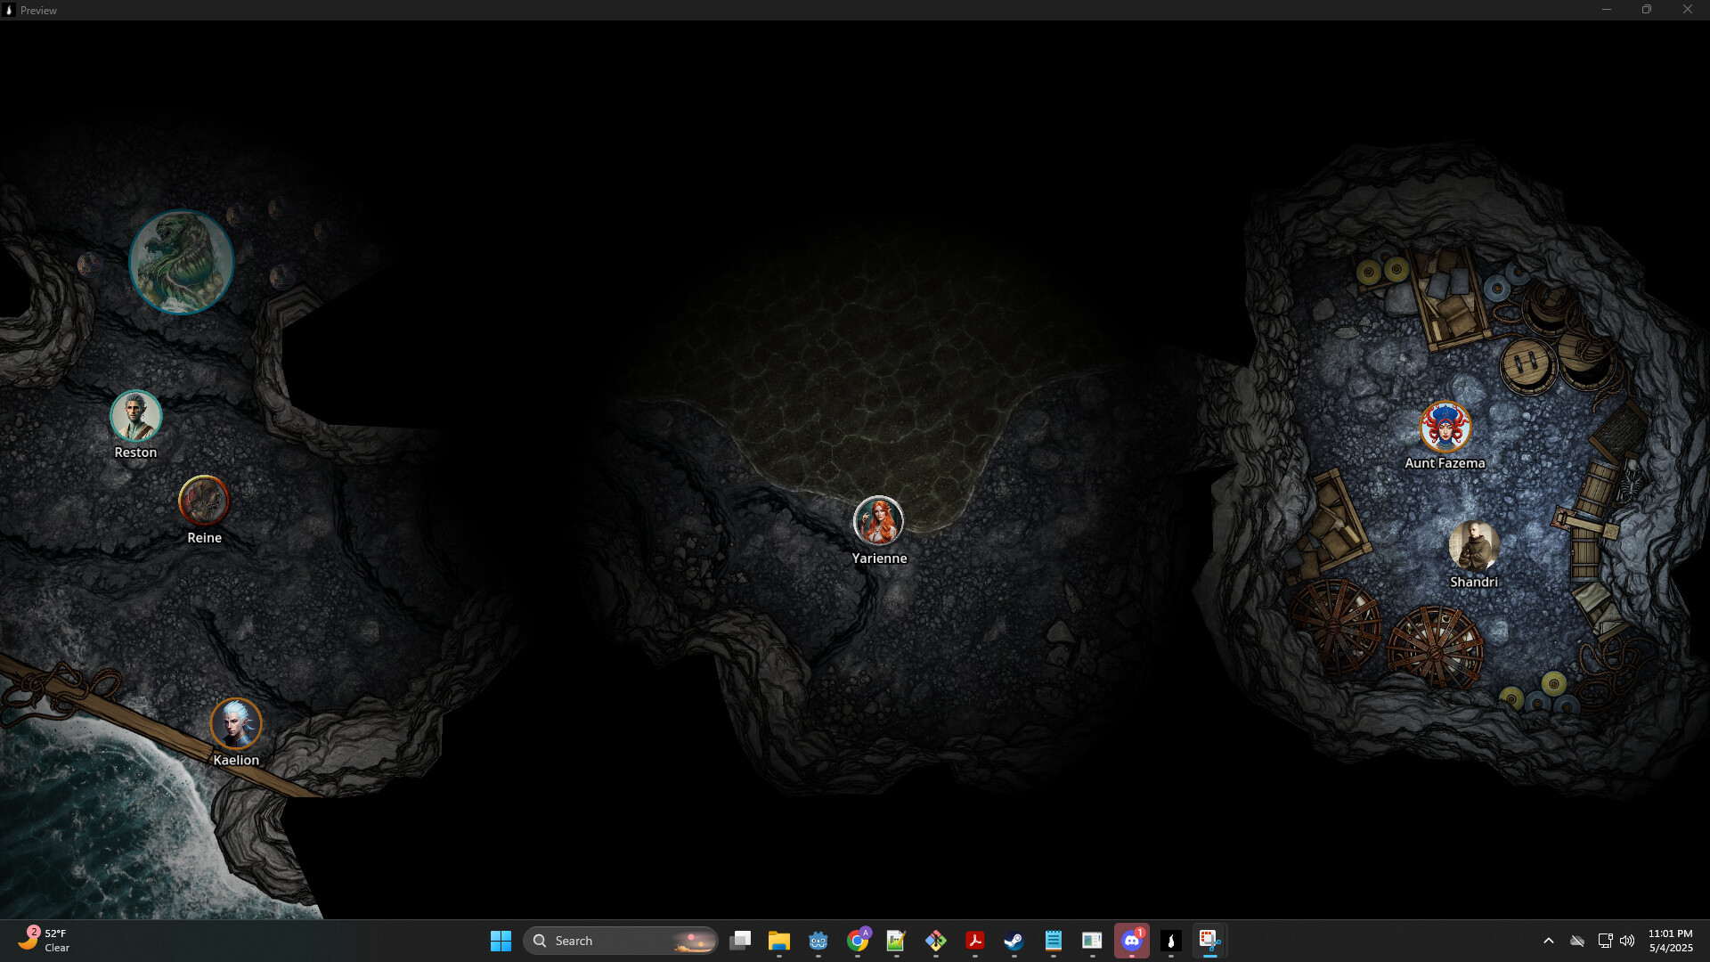Image resolution: width=1710 pixels, height=962 pixels.
Task: Select Yarienne's token on the map
Action: coord(879,522)
